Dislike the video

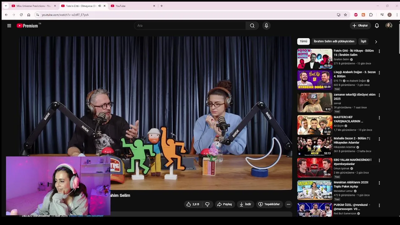207,204
